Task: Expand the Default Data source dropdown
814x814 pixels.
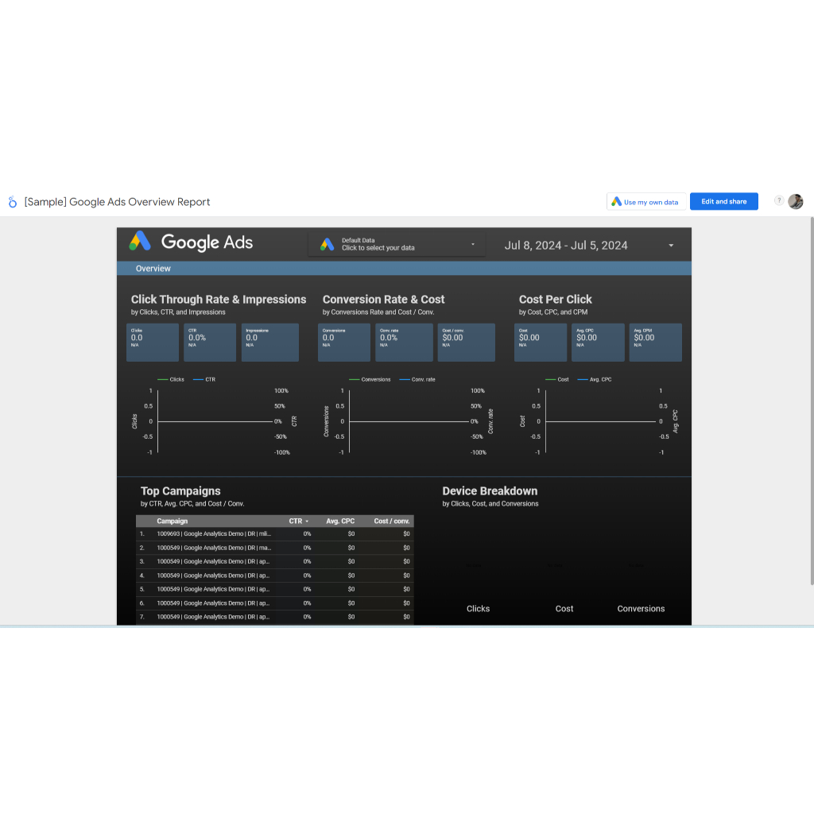Action: [473, 244]
